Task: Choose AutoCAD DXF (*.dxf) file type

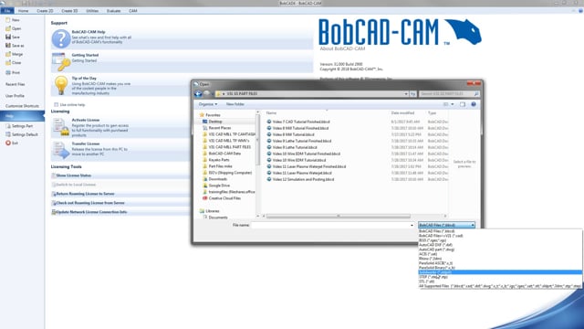Action: 436,245
